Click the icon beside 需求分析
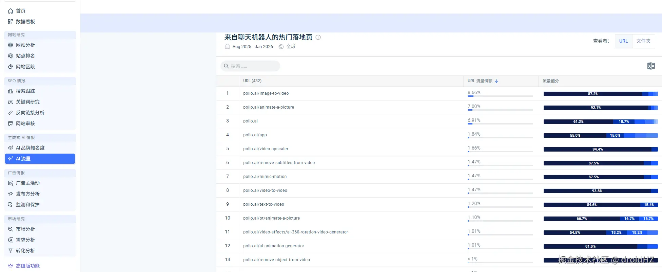Screen dimensions: 662x272 (11, 240)
